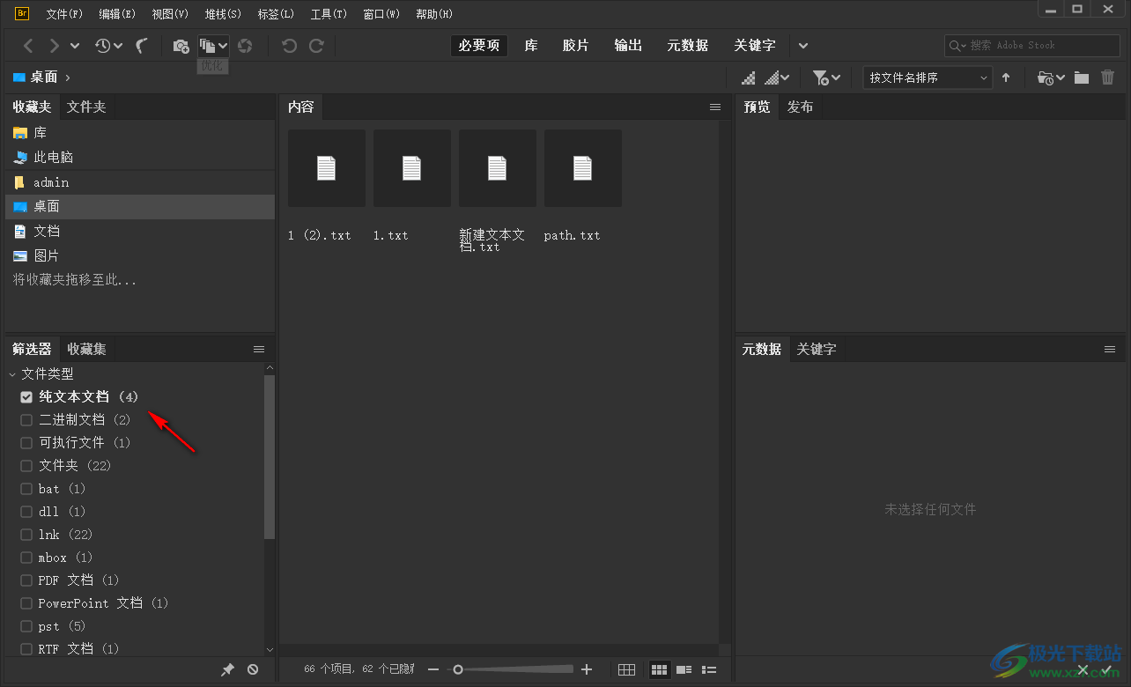Switch to the 收藏集 tab

coord(86,349)
